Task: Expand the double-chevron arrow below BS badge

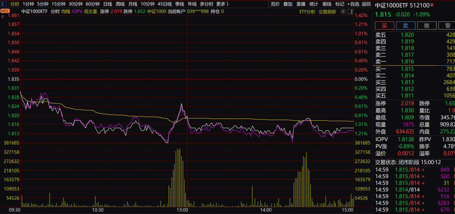Action: click(3, 17)
